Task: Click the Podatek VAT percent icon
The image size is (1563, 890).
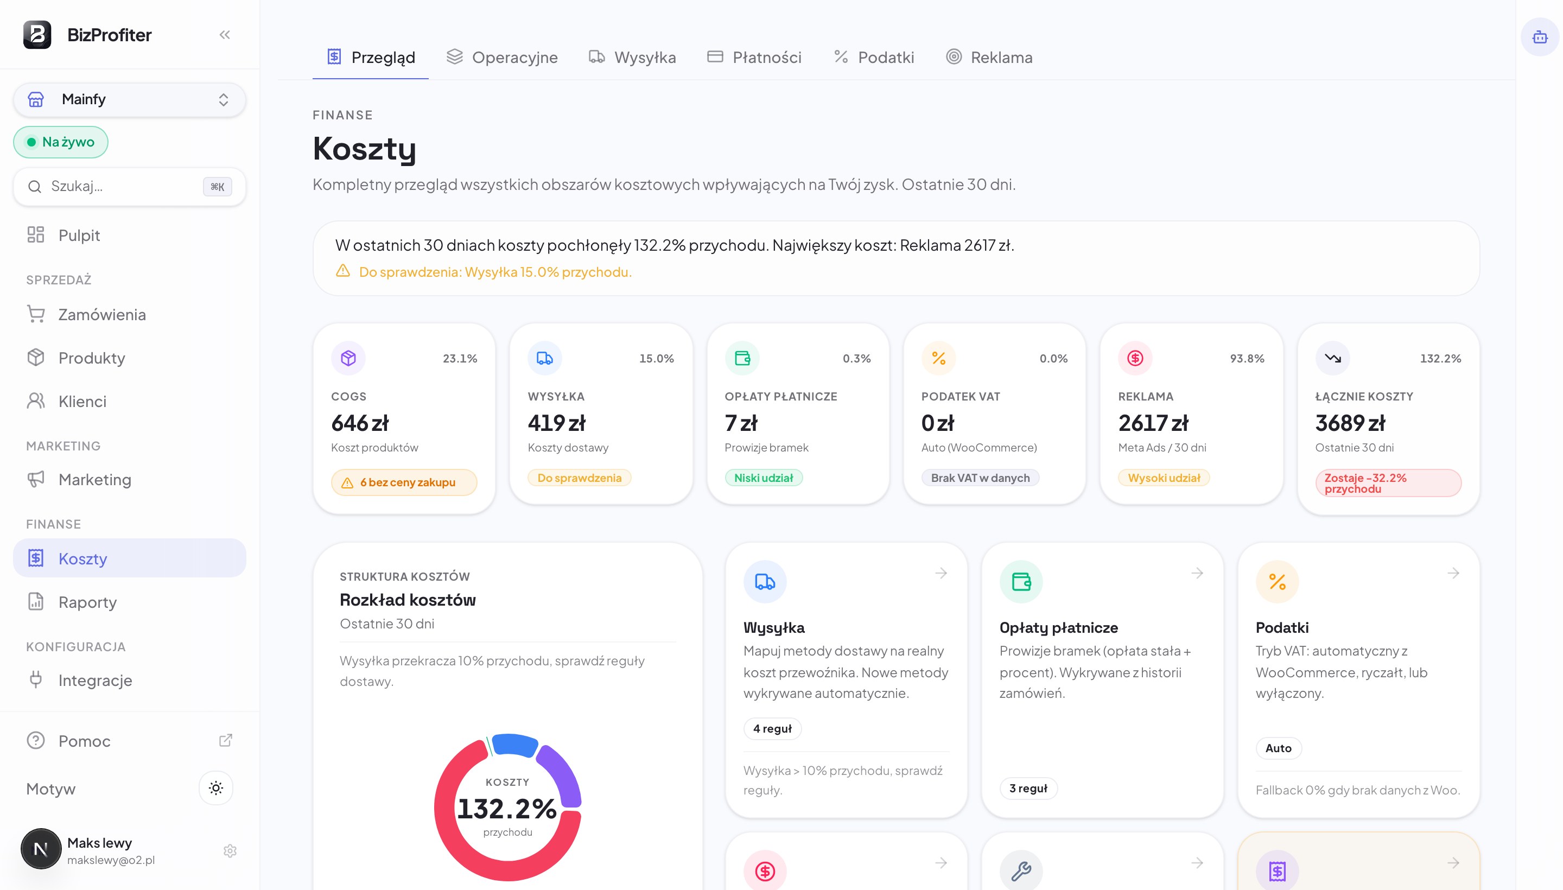Action: coord(938,358)
